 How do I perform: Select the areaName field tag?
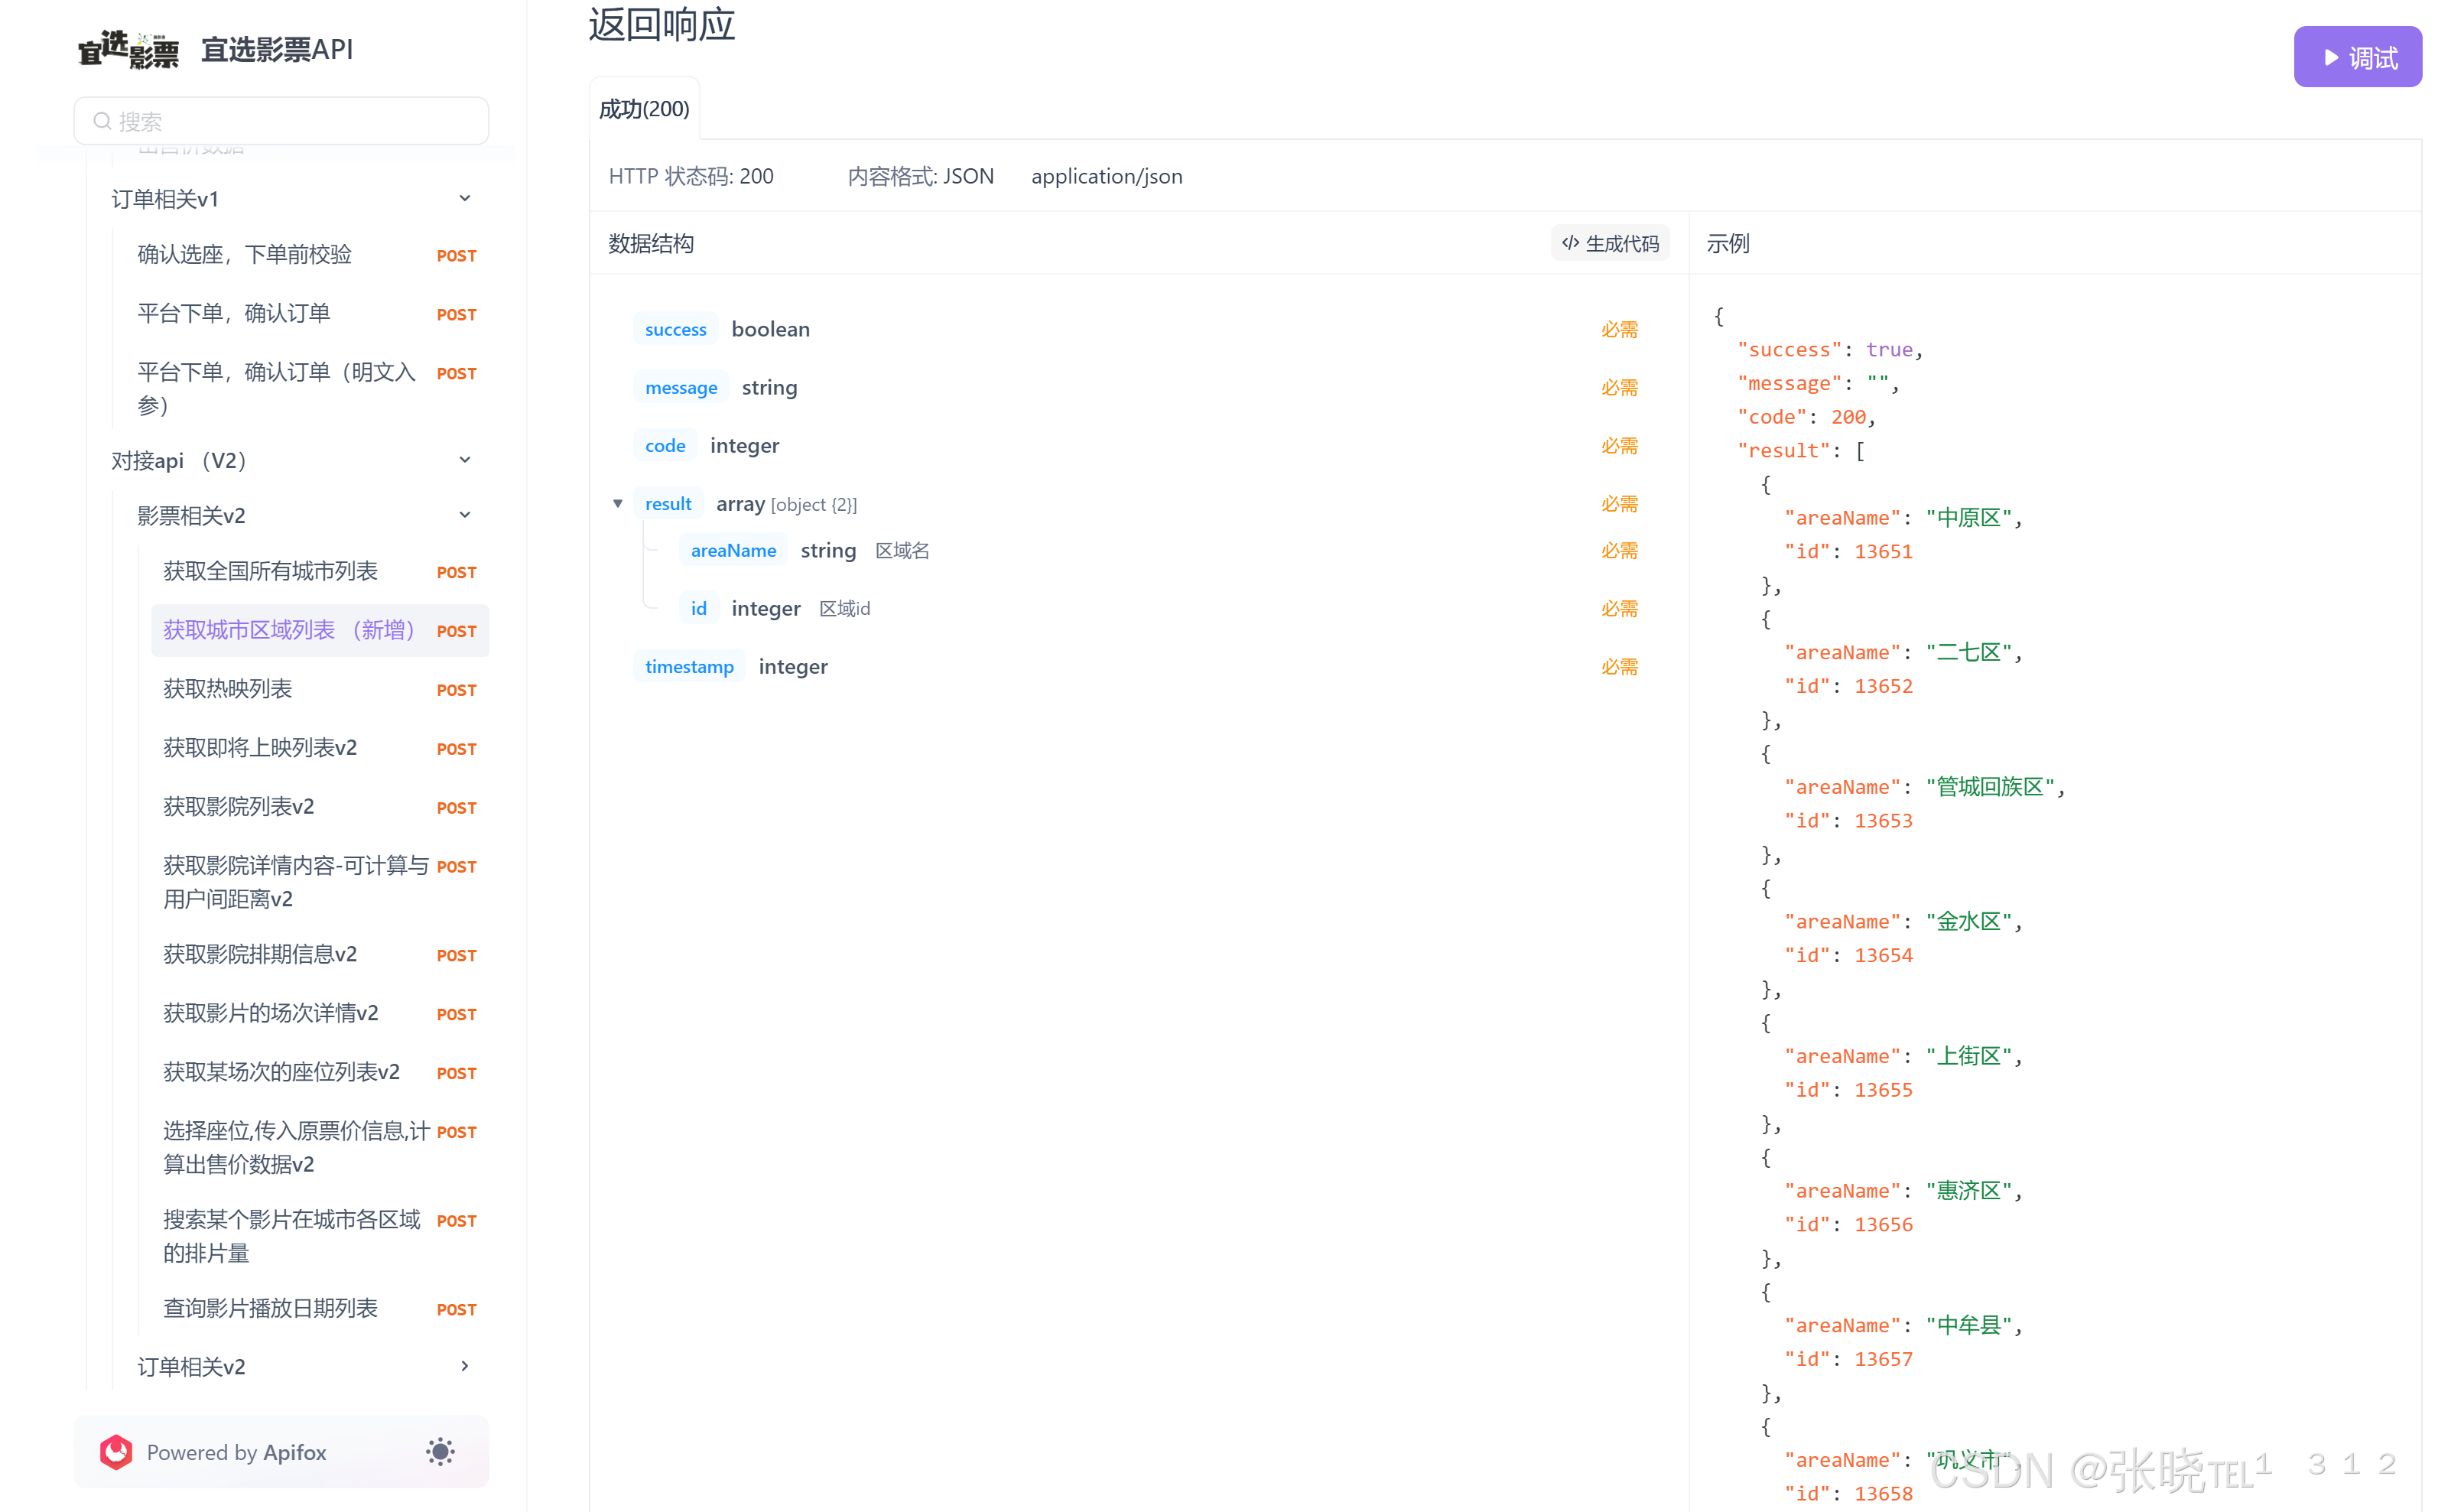click(x=733, y=551)
